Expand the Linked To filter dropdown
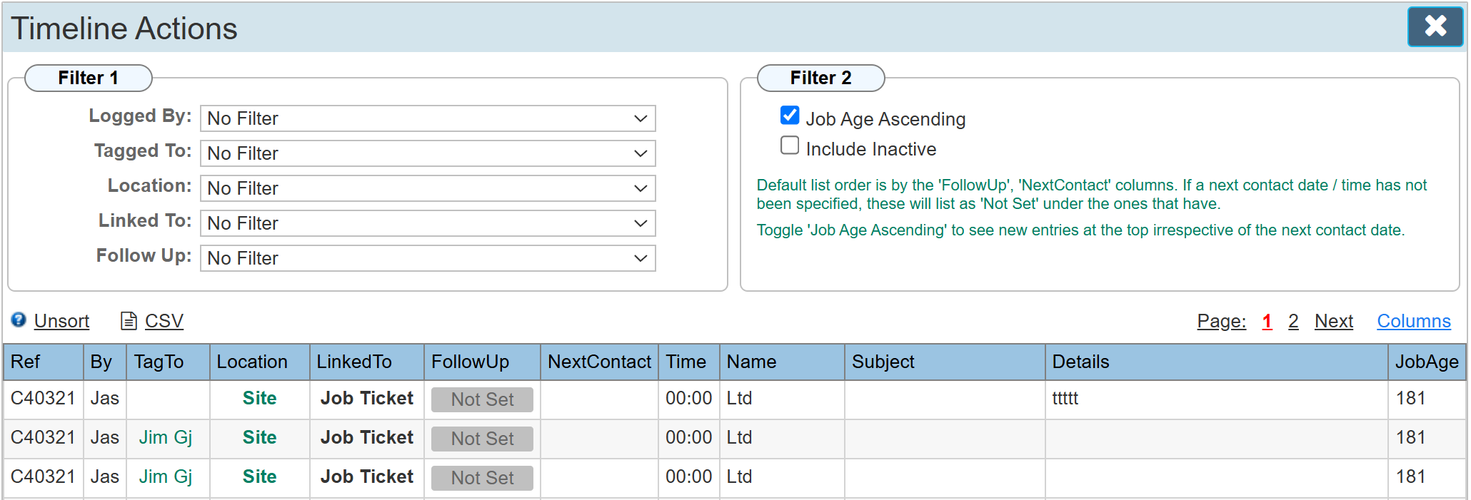Image resolution: width=1471 pixels, height=500 pixels. point(427,223)
